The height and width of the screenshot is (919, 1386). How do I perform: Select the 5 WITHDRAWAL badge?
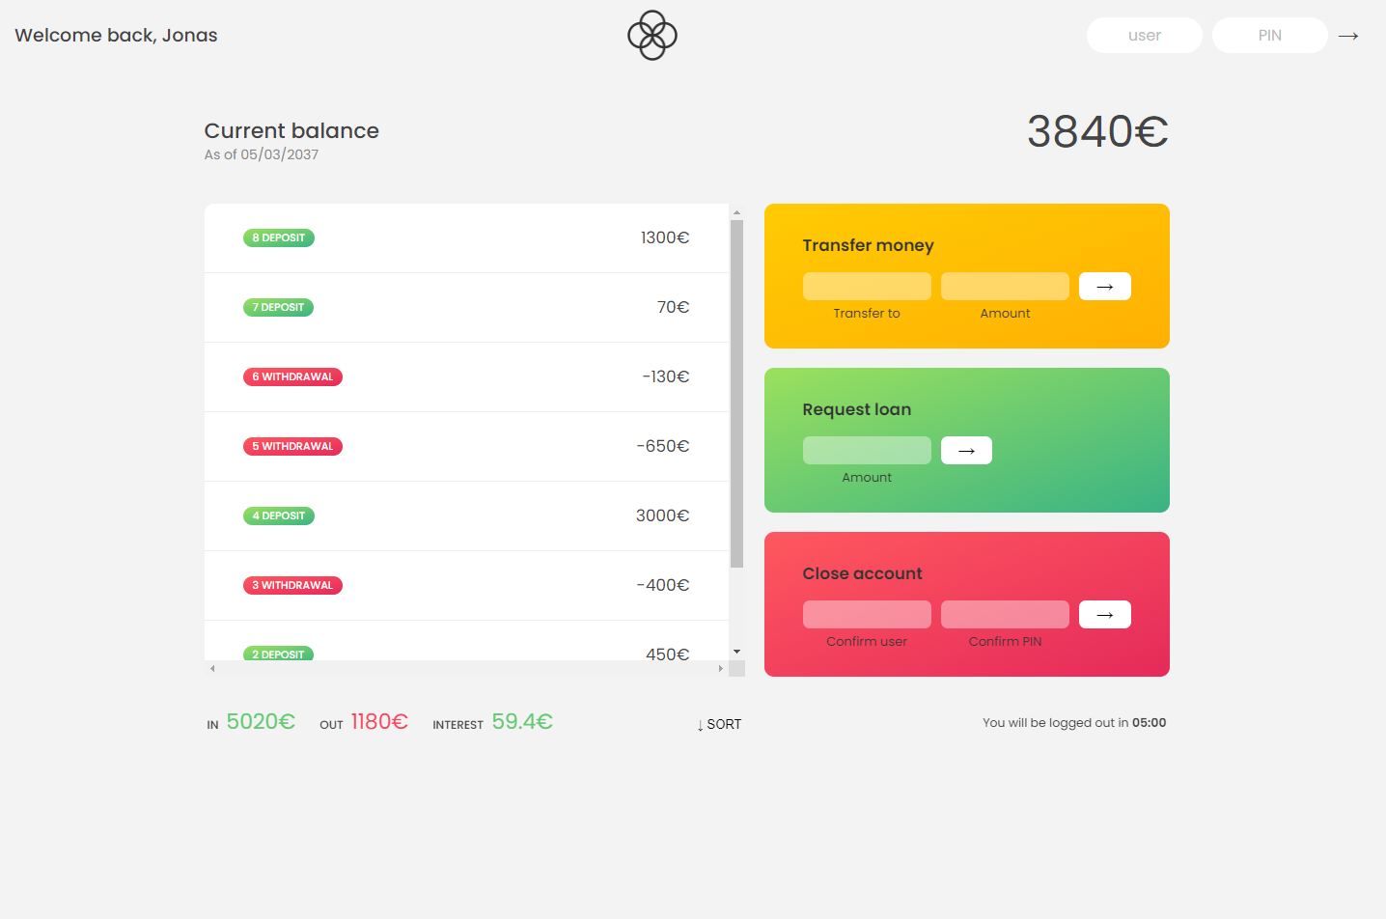(x=292, y=446)
